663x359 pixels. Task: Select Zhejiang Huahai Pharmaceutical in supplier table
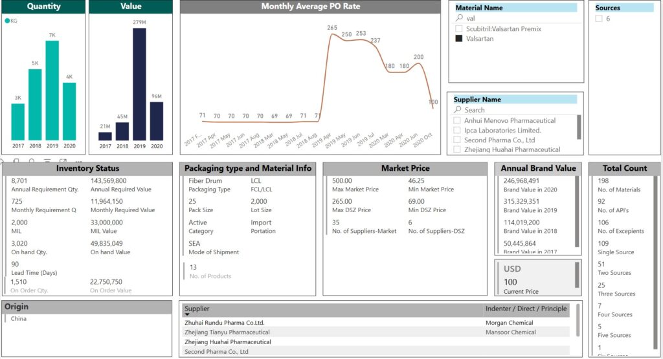(228, 342)
